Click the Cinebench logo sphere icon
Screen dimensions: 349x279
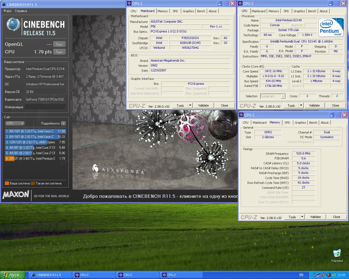click(13, 25)
